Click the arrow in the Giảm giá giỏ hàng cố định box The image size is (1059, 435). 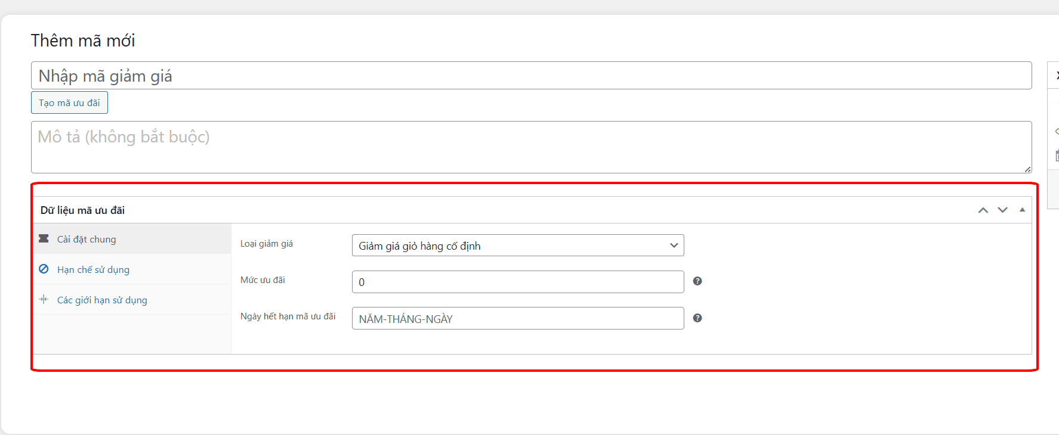tap(674, 246)
